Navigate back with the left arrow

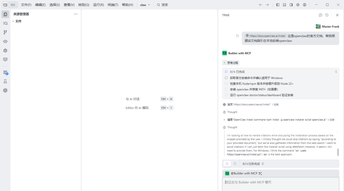coord(261,5)
